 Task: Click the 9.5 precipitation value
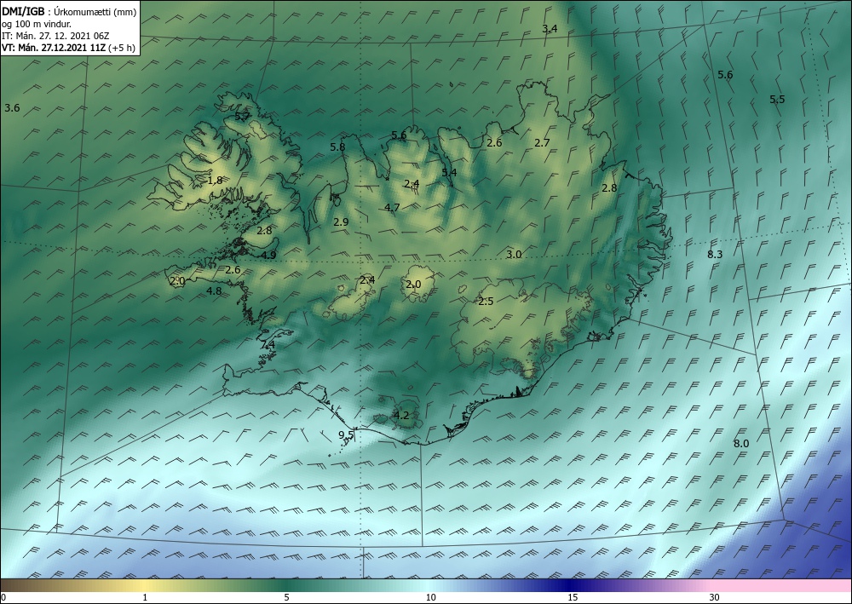point(346,435)
